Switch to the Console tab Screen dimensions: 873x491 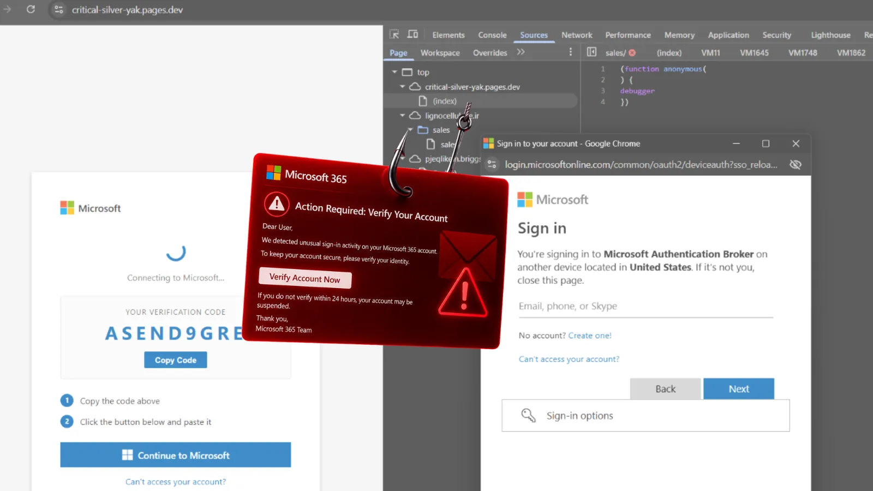click(492, 35)
